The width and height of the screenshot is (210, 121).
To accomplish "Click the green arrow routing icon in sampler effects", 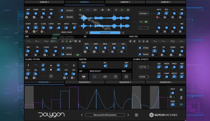I will [x=141, y=22].
